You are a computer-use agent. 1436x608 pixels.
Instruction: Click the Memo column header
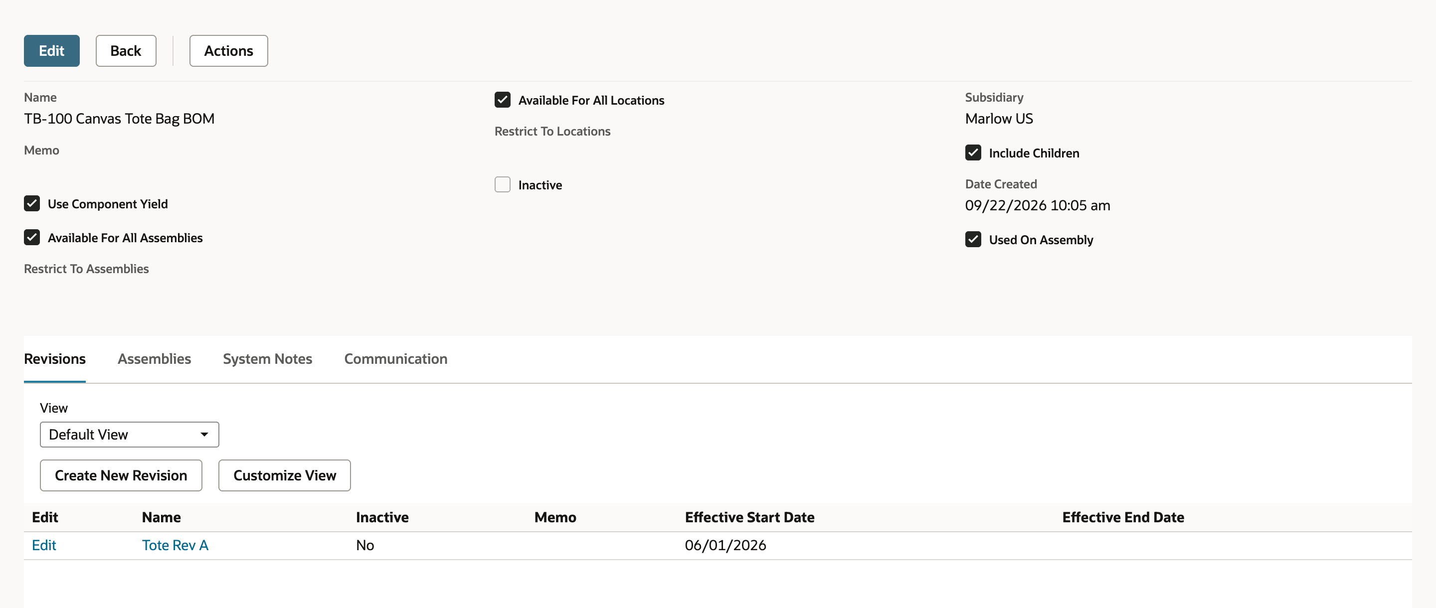pos(554,517)
